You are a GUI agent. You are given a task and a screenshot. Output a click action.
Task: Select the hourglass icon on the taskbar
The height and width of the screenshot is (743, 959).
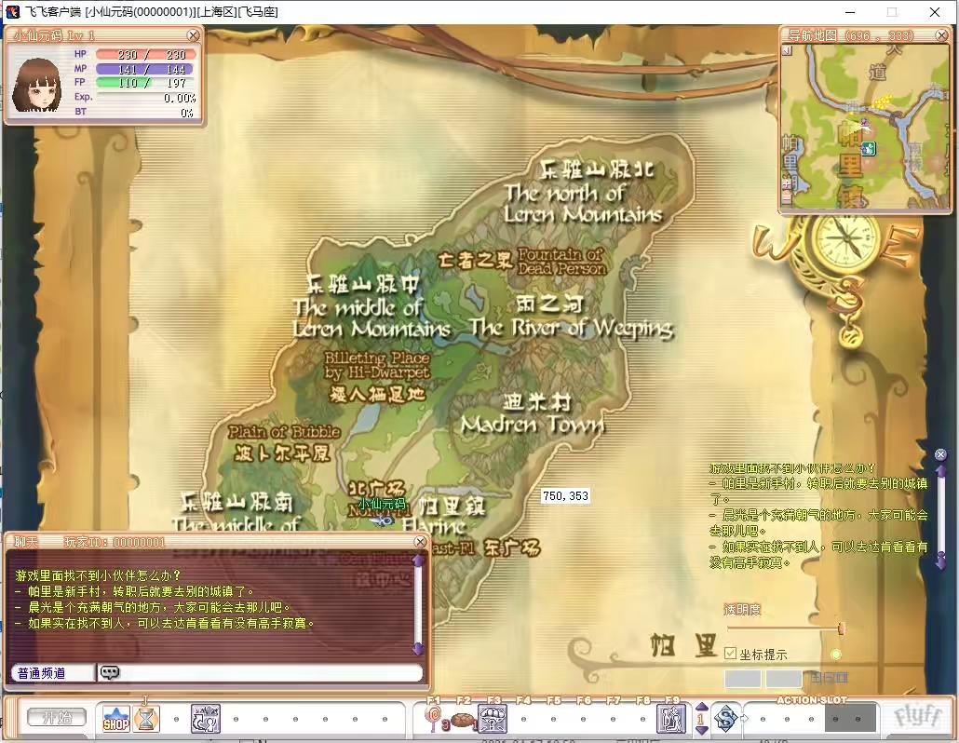[145, 718]
